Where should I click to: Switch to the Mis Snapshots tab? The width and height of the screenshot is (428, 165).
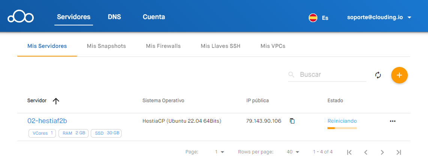coord(106,46)
